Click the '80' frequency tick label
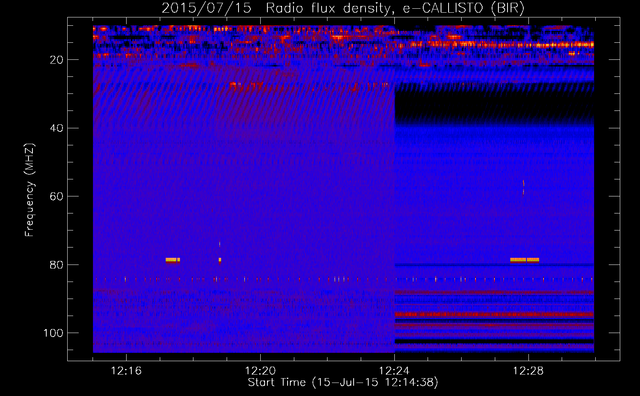Image resolution: width=640 pixels, height=396 pixels. (x=57, y=265)
